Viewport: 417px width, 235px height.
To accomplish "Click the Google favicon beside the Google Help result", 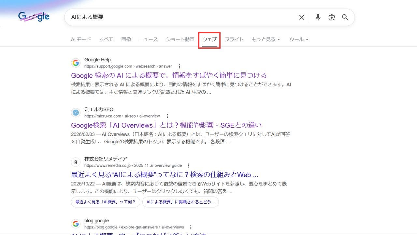I will click(x=76, y=63).
